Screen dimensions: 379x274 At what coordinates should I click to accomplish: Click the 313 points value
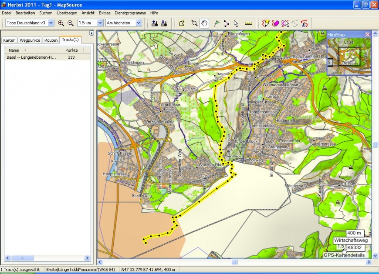click(71, 57)
